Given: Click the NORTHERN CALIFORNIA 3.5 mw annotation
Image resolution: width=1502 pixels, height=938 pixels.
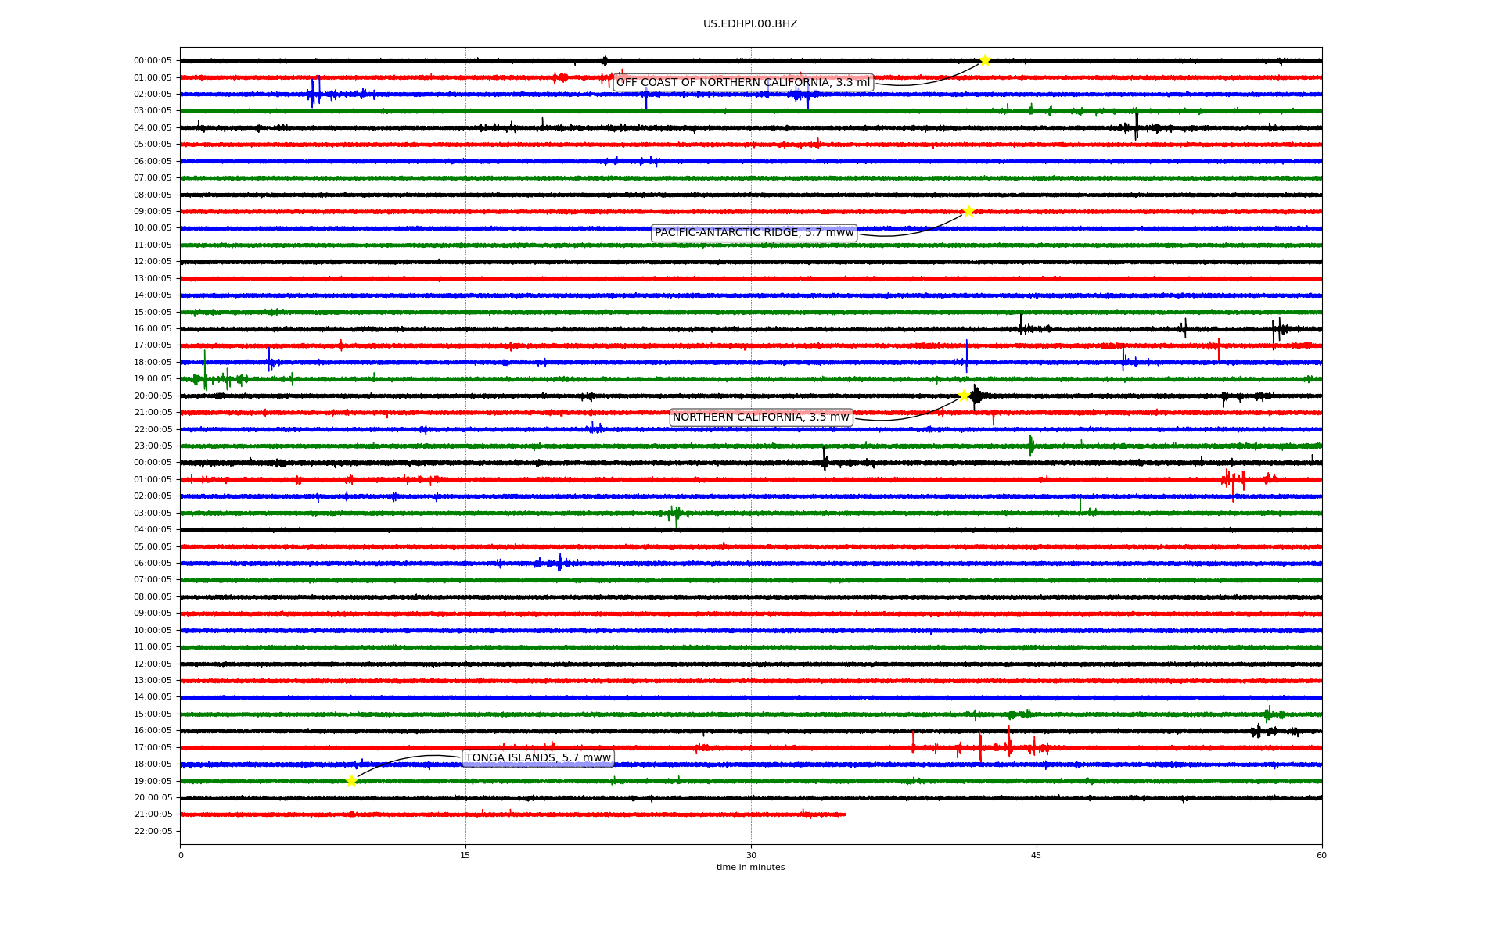Looking at the screenshot, I should coord(760,417).
